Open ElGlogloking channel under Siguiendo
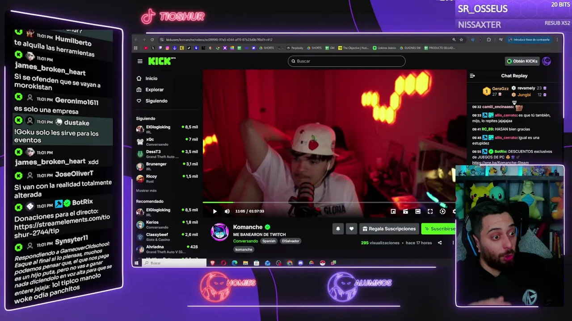Viewport: 572px width, 321px height. click(167, 129)
